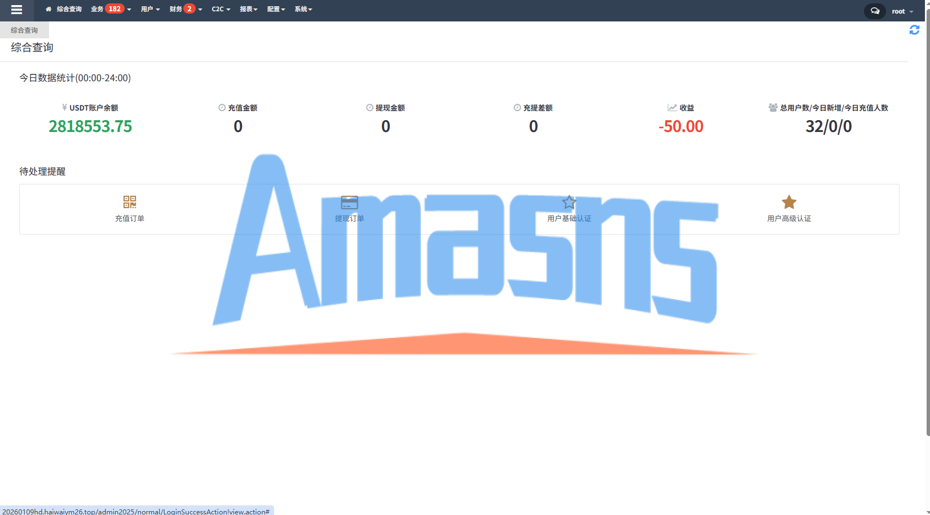Click the home icon beside 综合查询 in navbar
Viewport: 930px width, 515px height.
click(49, 9)
